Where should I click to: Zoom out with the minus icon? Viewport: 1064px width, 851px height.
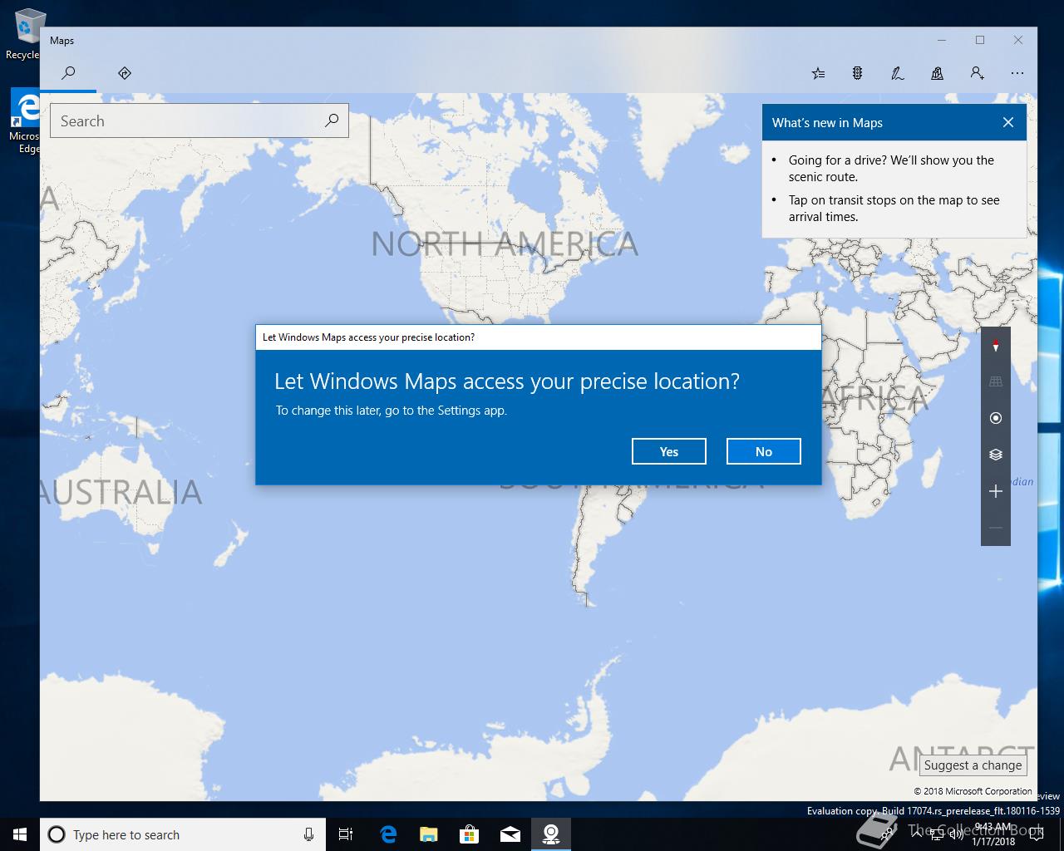point(996,528)
